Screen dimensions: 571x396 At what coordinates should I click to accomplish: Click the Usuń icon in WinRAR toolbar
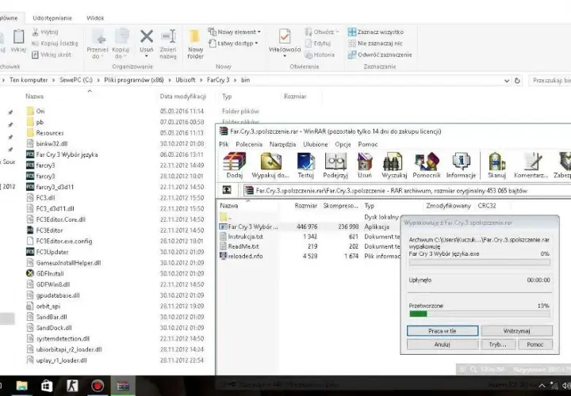coord(365,166)
